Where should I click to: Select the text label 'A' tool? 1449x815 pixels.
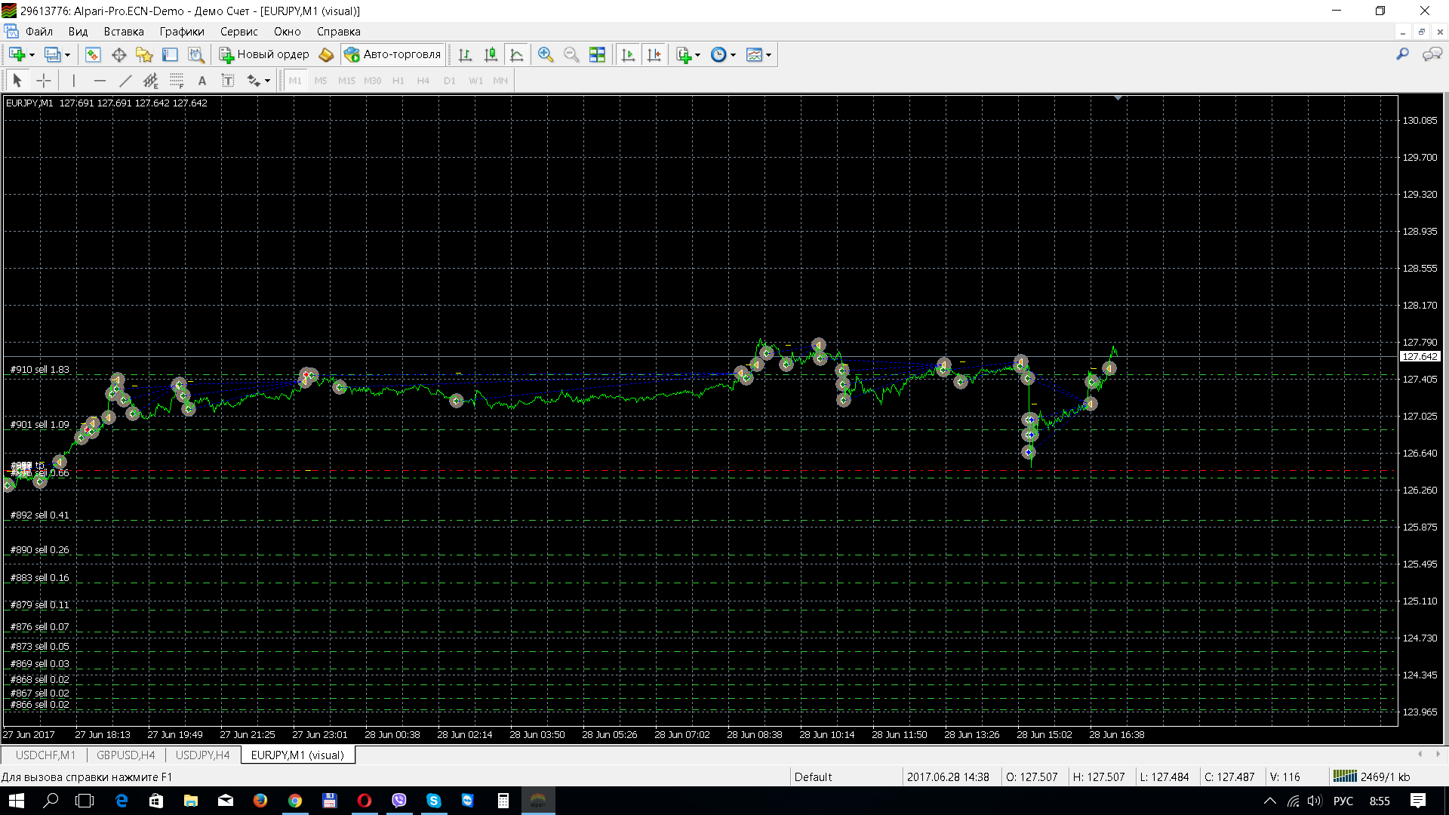coord(202,81)
